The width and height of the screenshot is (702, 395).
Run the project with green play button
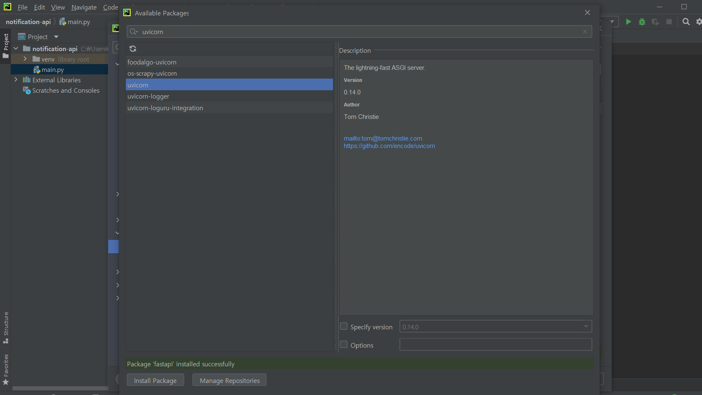tap(628, 22)
